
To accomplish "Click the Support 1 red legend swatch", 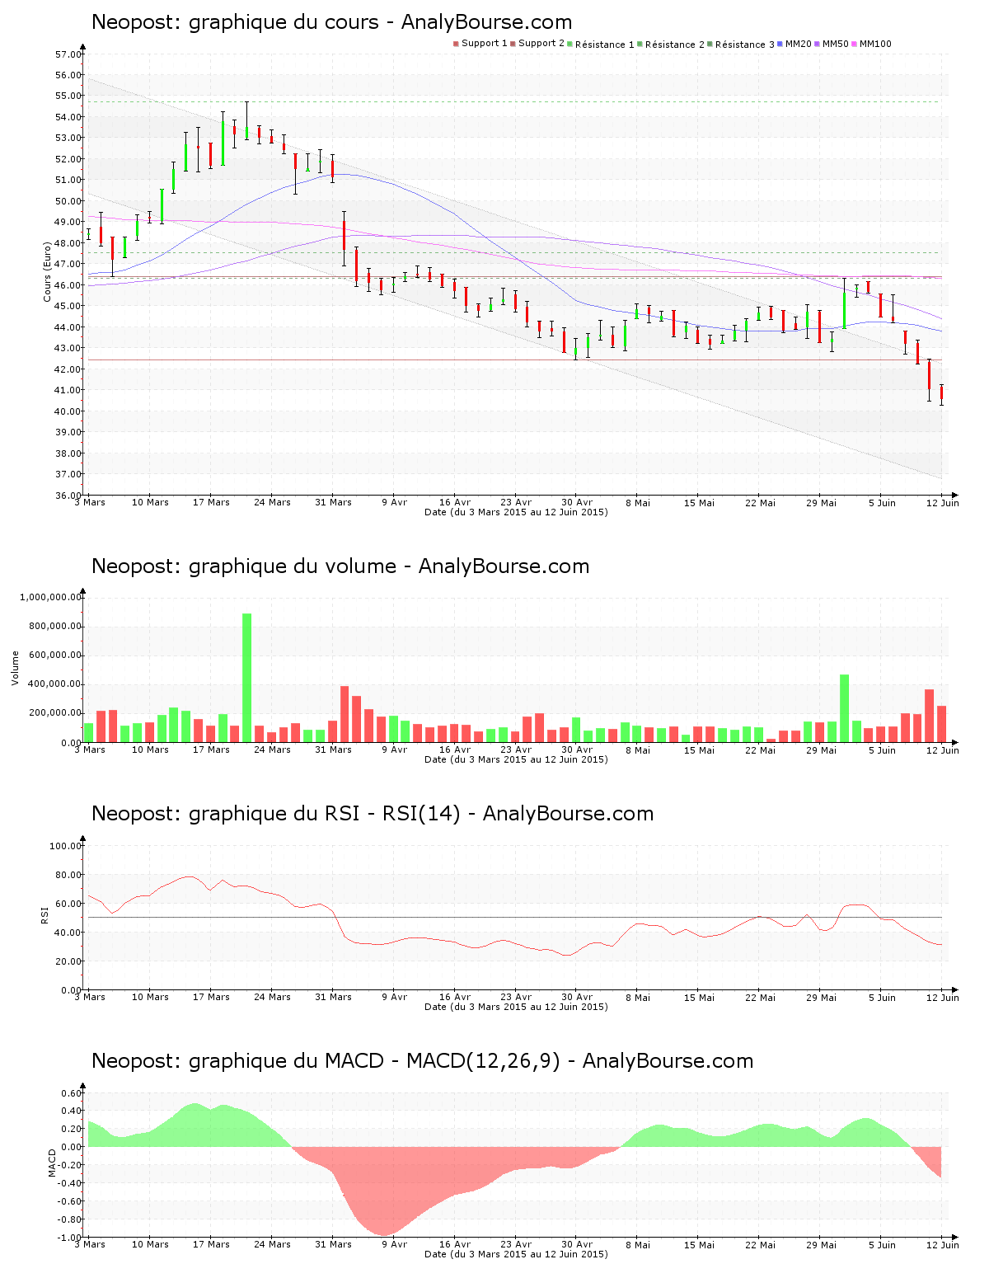I will pos(456,44).
